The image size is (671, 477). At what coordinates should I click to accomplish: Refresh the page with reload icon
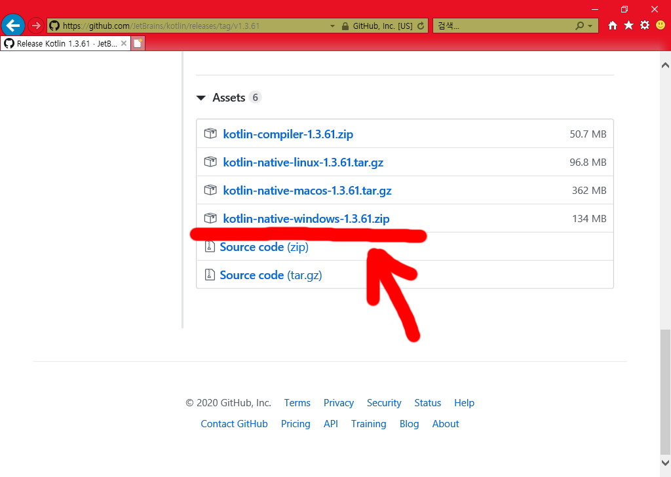click(421, 26)
